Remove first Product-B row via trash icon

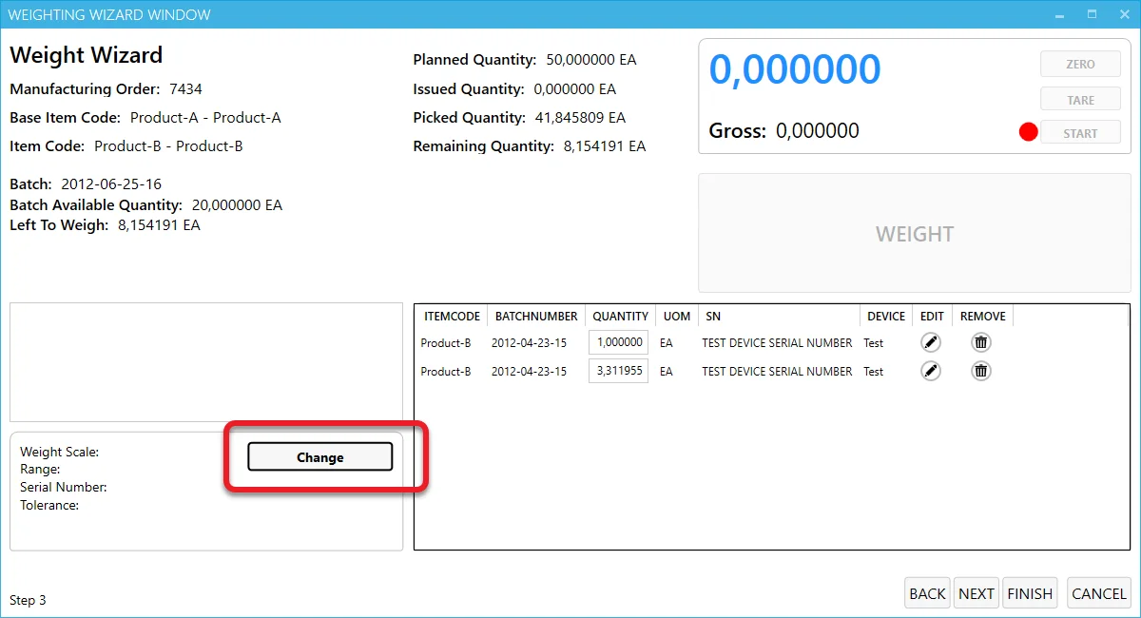981,343
